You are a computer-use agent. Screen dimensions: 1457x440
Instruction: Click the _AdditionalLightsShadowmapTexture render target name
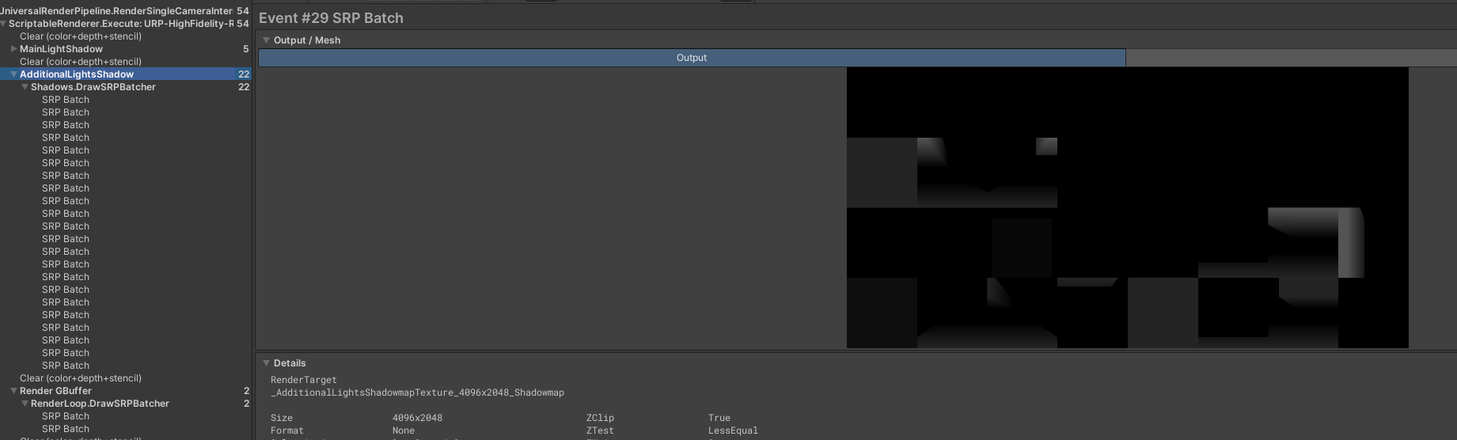coord(417,393)
